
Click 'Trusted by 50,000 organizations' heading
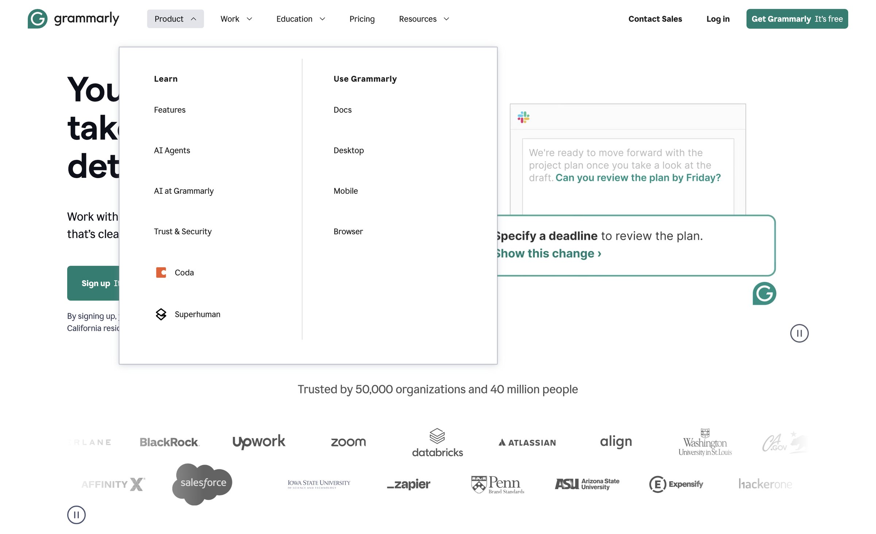click(x=437, y=389)
